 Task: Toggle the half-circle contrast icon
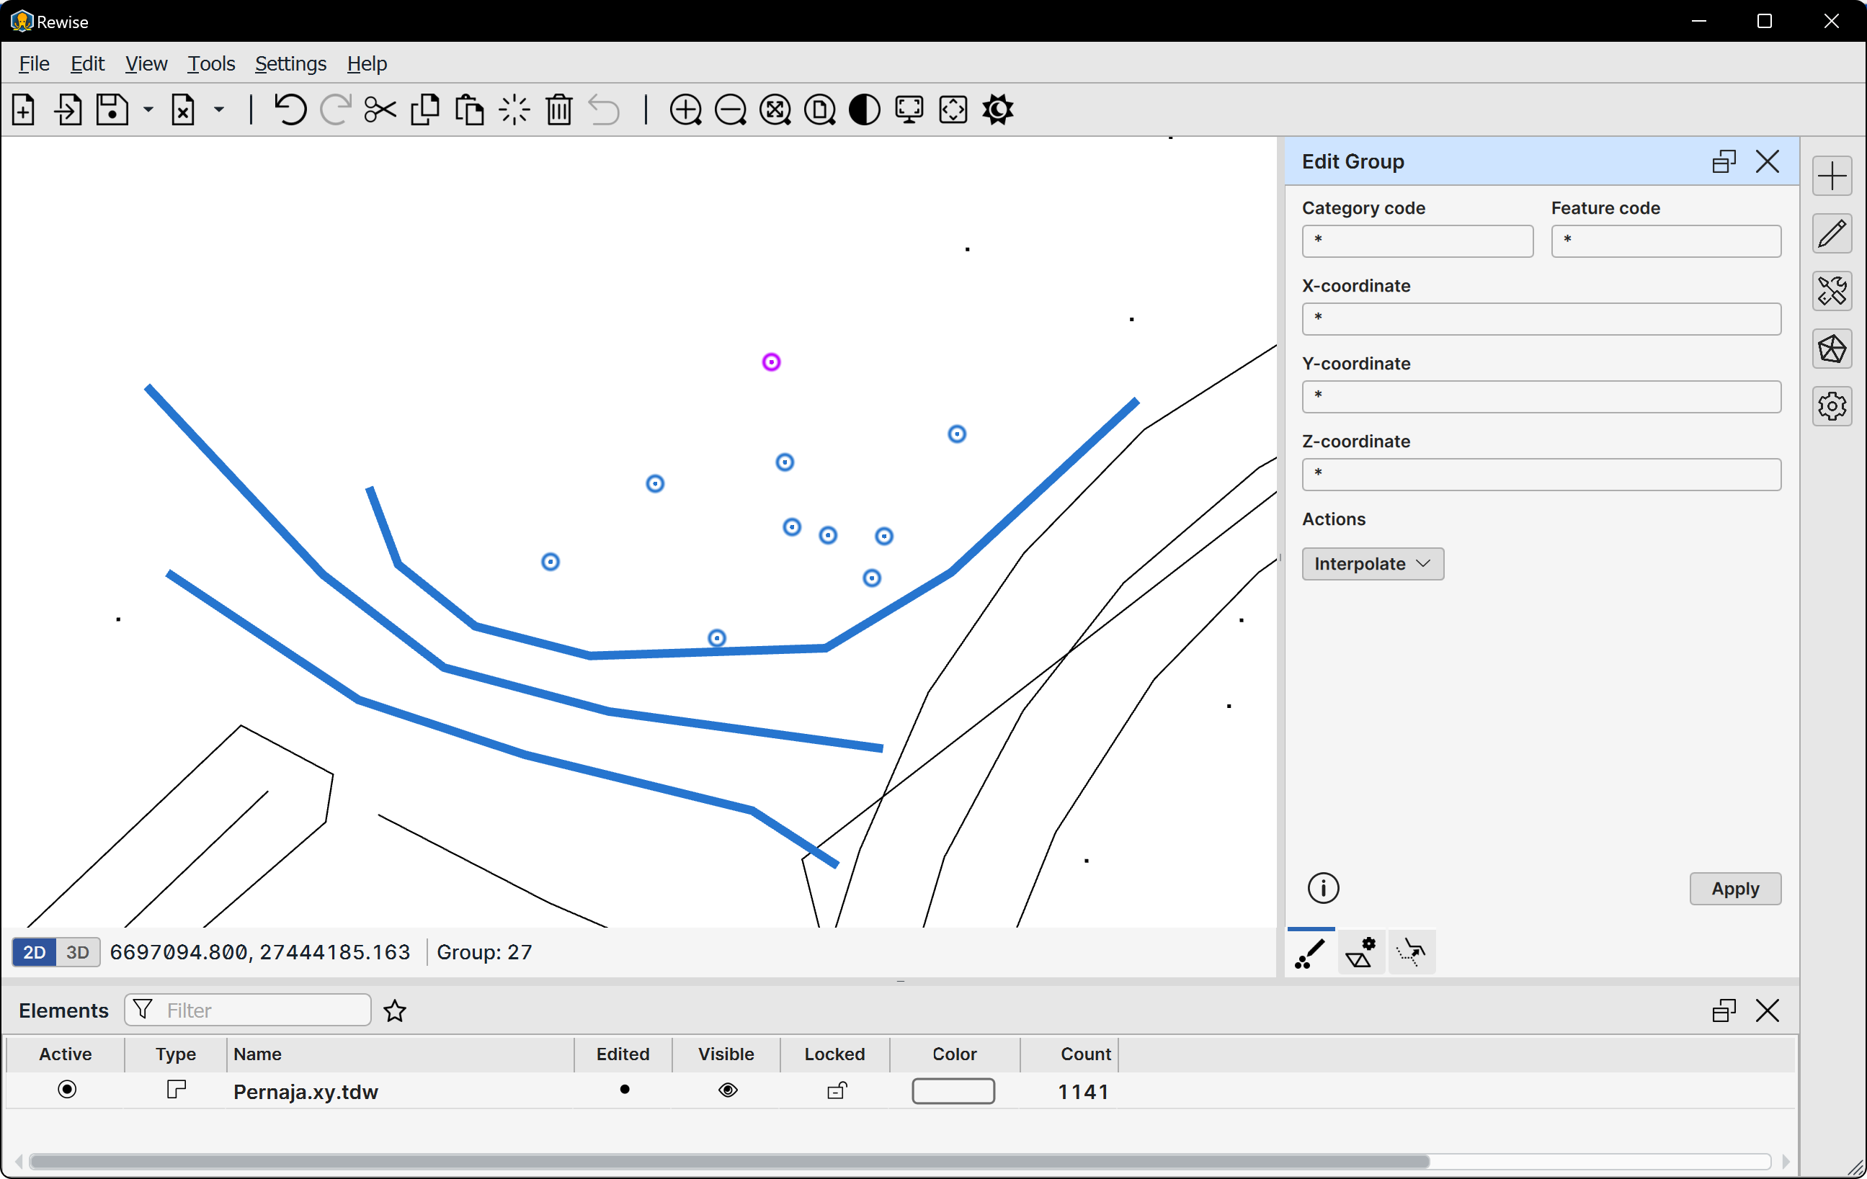point(864,110)
